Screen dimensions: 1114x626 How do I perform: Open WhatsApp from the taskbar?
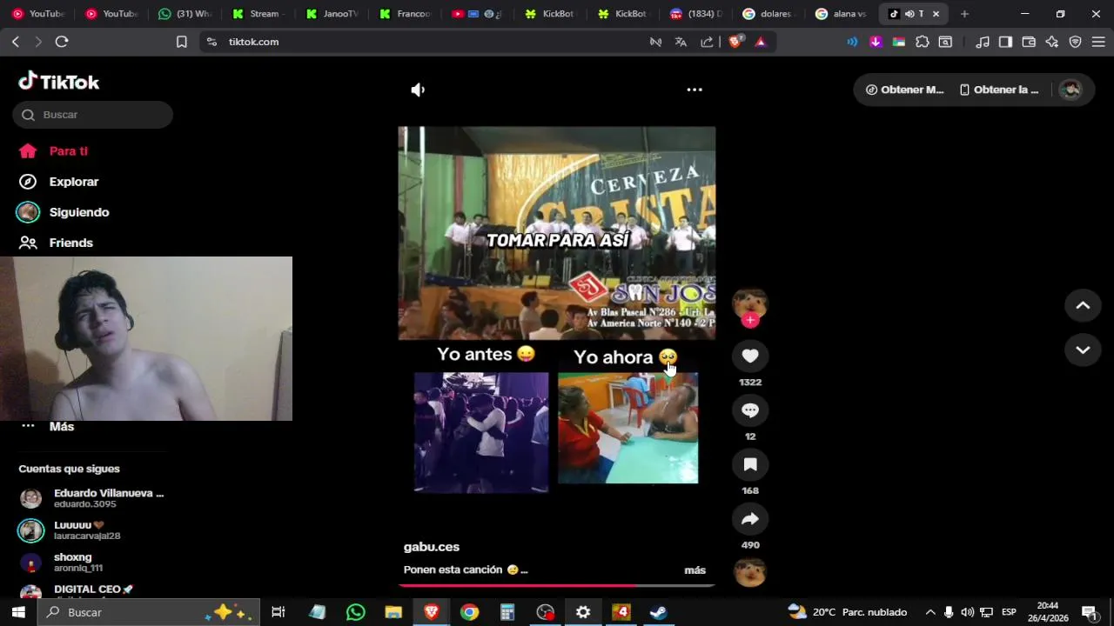[x=356, y=612]
